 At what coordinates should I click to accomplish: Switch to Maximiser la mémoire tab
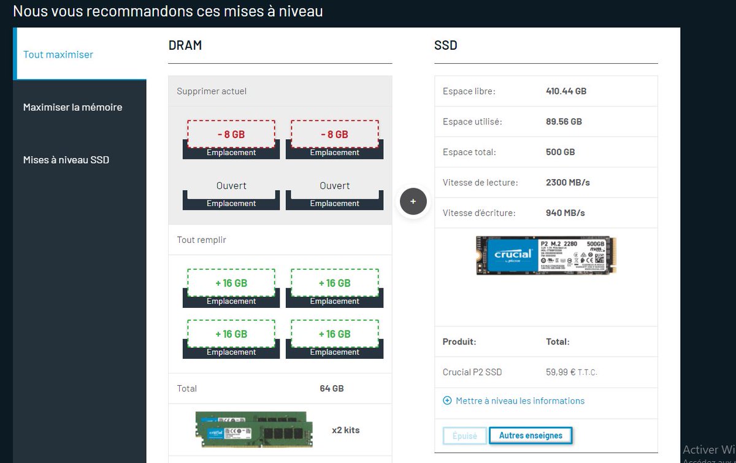coord(72,107)
